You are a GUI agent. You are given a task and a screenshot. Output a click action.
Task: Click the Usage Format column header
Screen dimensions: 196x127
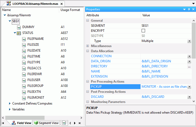pyautogui.click(x=70, y=10)
